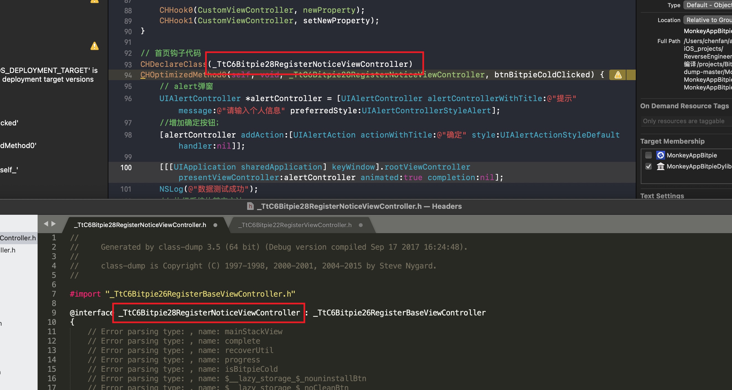Screen dimensions: 732x390
Task: Click the yellow issue marker beside line 94
Action: (x=631, y=75)
